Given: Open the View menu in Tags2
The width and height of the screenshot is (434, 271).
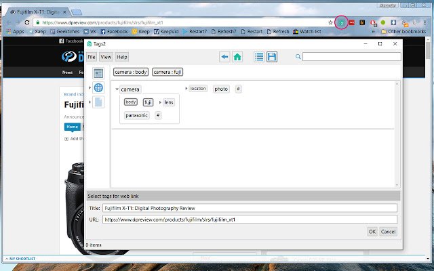Looking at the screenshot, I should [x=106, y=57].
